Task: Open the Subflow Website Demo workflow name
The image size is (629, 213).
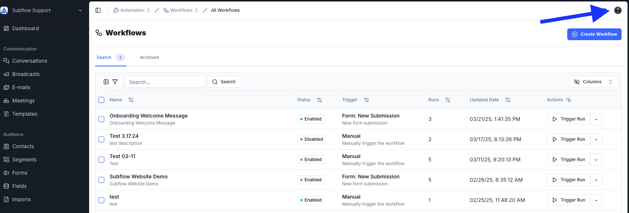Action: tap(139, 177)
